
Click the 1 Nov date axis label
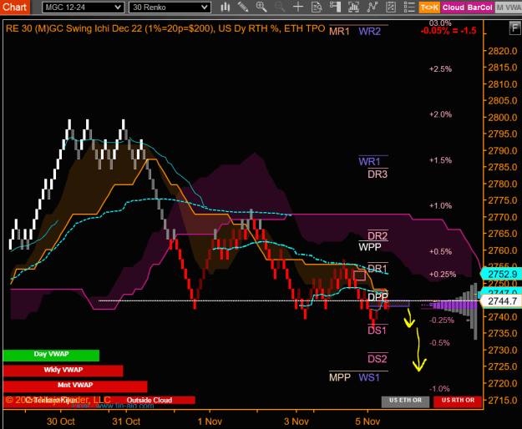210,421
